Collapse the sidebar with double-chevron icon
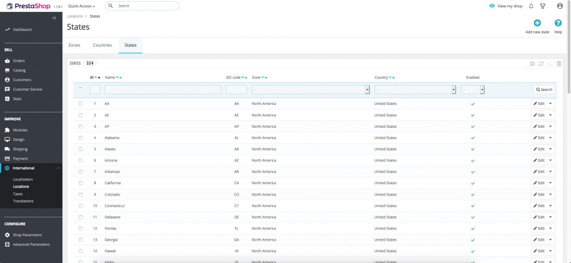This screenshot has width=571, height=263. (x=54, y=18)
